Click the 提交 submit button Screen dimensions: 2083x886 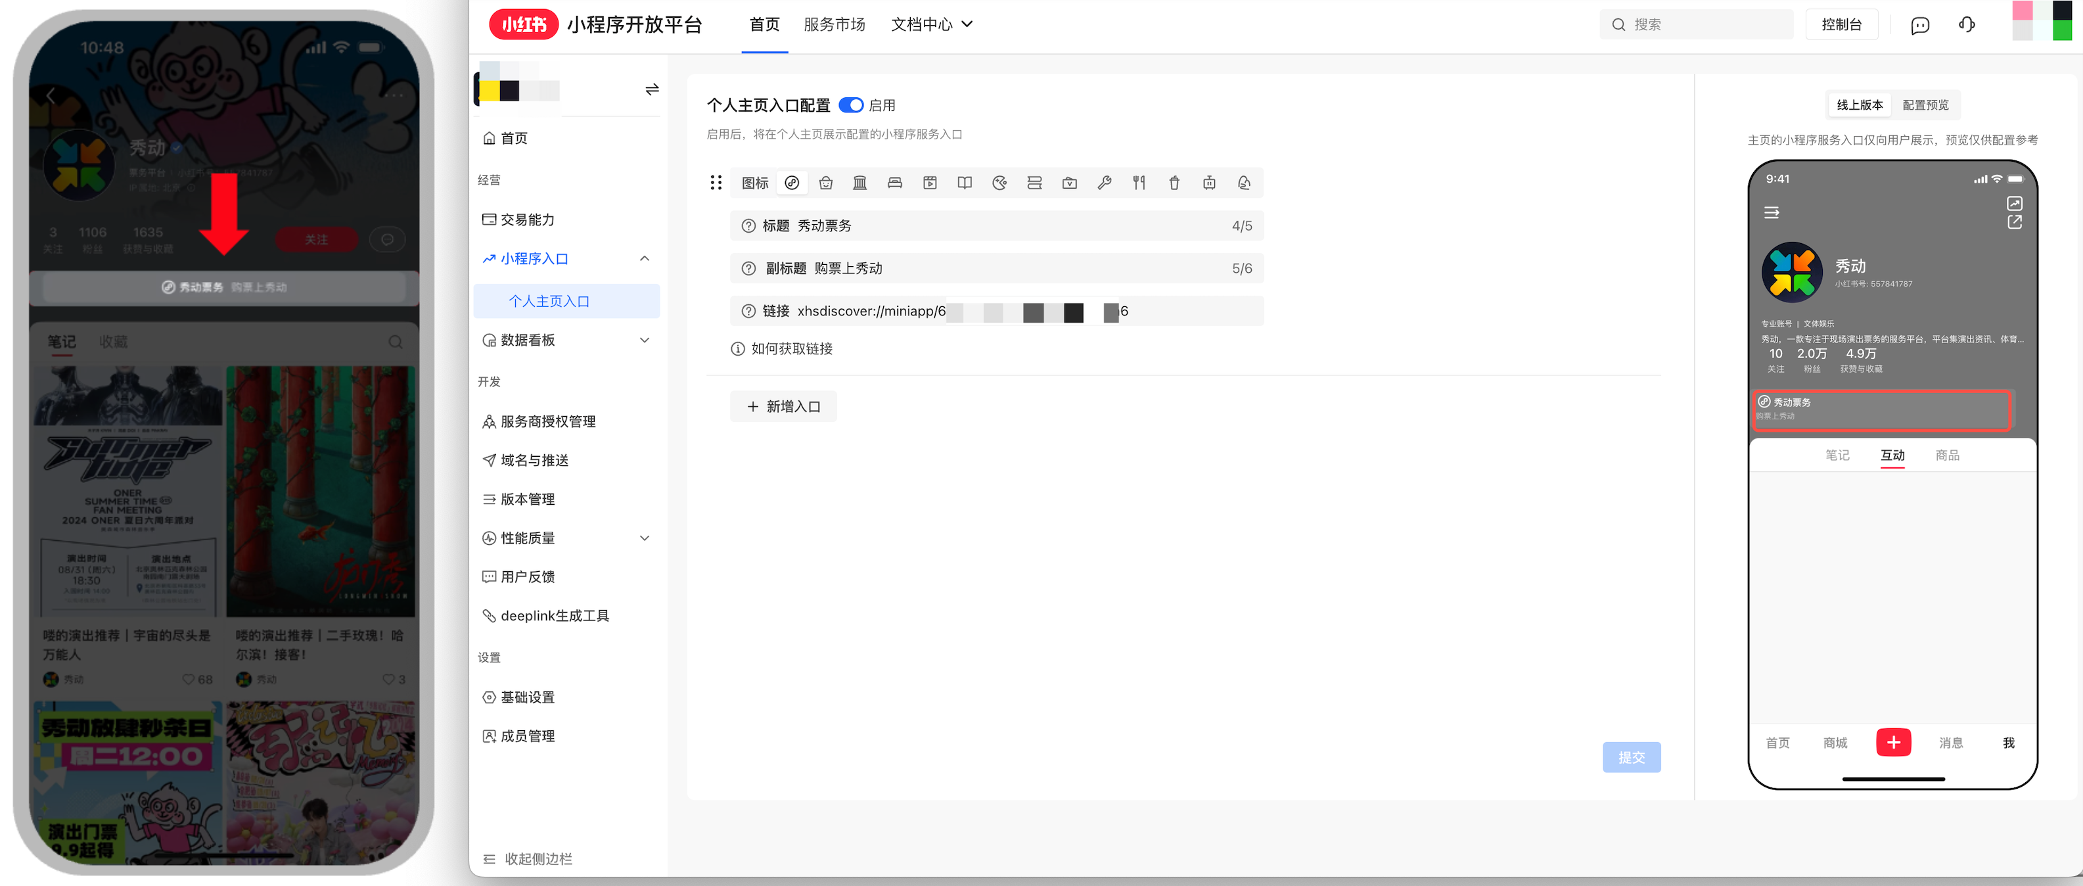(x=1632, y=757)
